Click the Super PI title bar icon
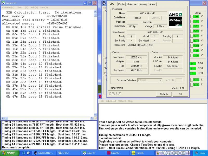The width and height of the screenshot is (208, 156). pos(3,3)
